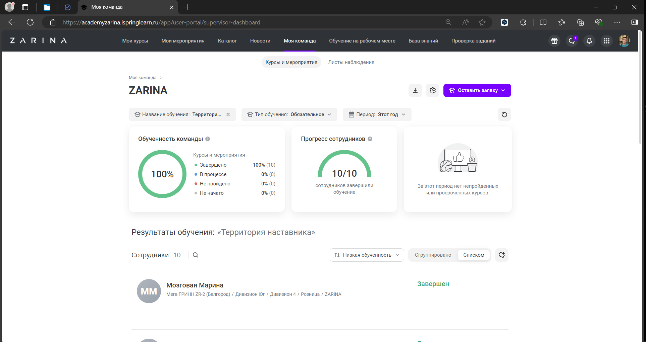Download the team training report
The height and width of the screenshot is (342, 646).
pos(415,90)
